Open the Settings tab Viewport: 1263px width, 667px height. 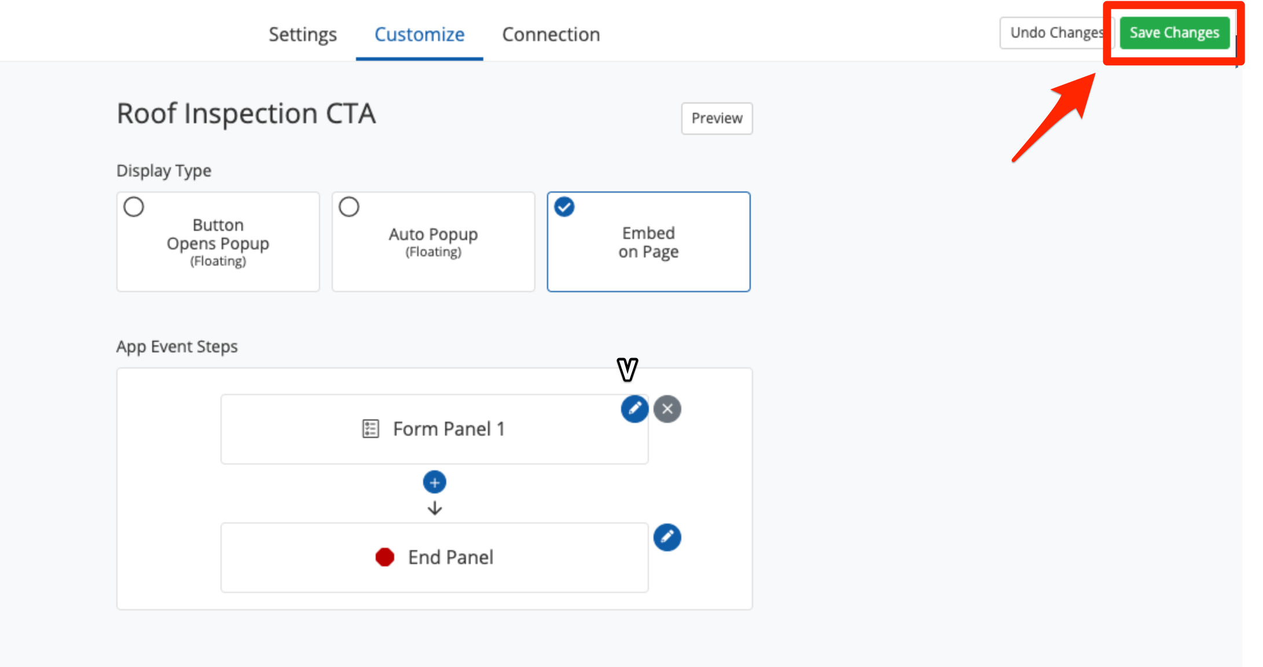302,35
